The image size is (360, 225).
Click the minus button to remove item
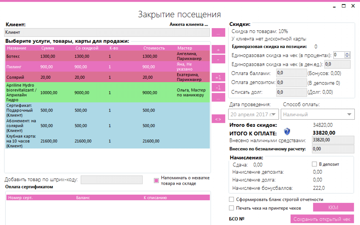(219, 59)
